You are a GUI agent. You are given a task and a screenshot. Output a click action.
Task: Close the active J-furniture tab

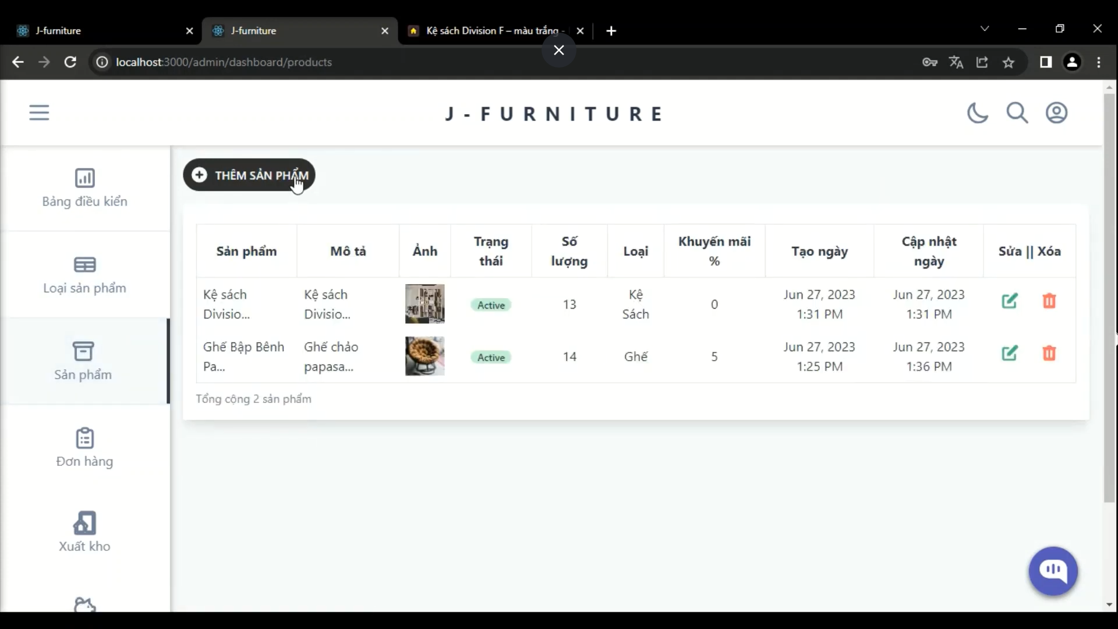(x=384, y=31)
